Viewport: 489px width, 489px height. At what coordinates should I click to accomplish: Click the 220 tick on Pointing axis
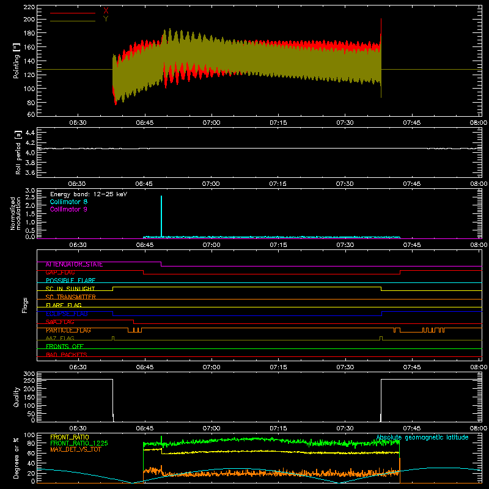29,7
